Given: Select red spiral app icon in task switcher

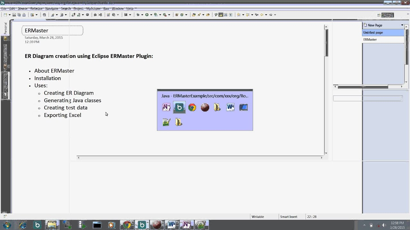Looking at the screenshot, I should coord(205,107).
